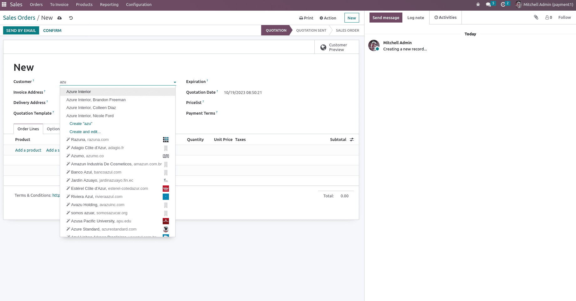Image resolution: width=576 pixels, height=301 pixels.
Task: Toggle the Customer dropdown arrow
Action: tap(175, 82)
